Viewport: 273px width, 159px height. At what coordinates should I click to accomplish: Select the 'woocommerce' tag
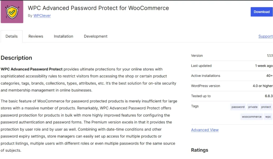point(251,117)
